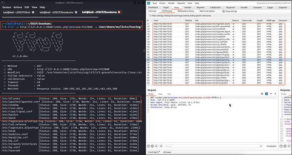This screenshot has height=155, width=292.
Task: Open terminal View menu
Action: [35, 7]
